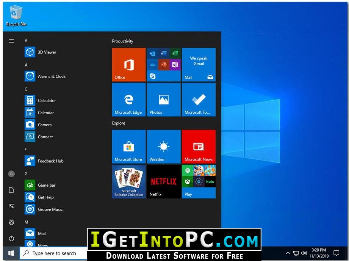349x261 pixels.
Task: Select the letter C header in app list
Action: click(26, 89)
